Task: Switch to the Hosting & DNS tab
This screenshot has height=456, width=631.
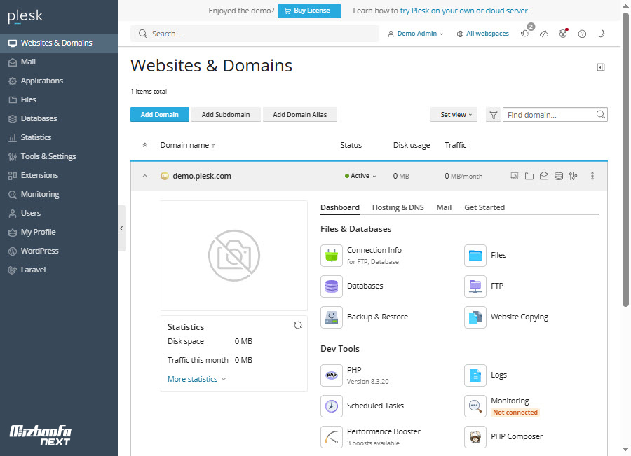Action: click(398, 207)
